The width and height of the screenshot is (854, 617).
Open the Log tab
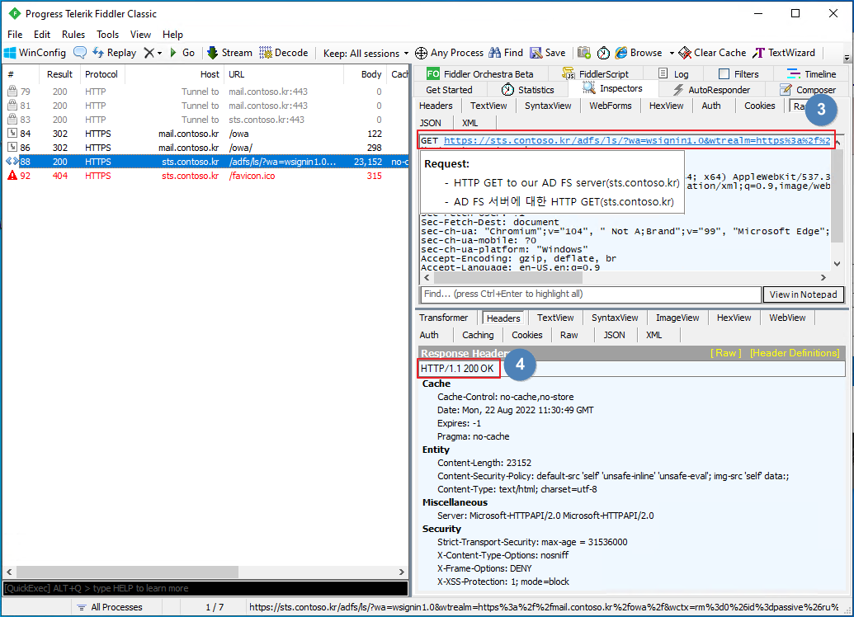click(674, 74)
